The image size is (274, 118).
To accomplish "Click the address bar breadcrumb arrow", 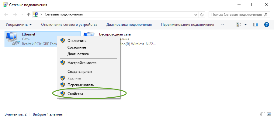I will click(41, 15).
